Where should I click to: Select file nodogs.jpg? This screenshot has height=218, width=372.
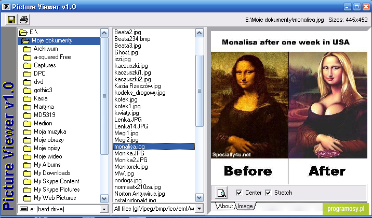(128, 180)
